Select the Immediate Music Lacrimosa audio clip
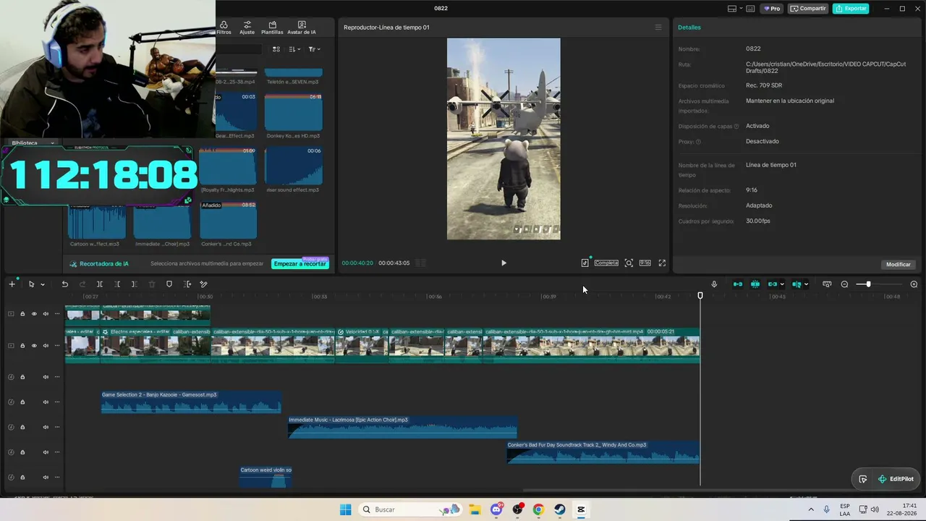The width and height of the screenshot is (926, 521). (403, 427)
